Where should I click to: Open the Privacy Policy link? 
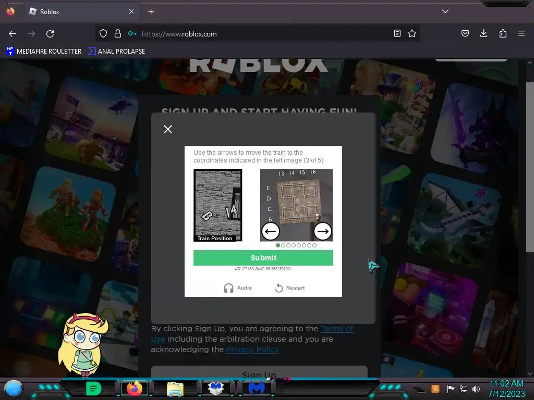252,349
